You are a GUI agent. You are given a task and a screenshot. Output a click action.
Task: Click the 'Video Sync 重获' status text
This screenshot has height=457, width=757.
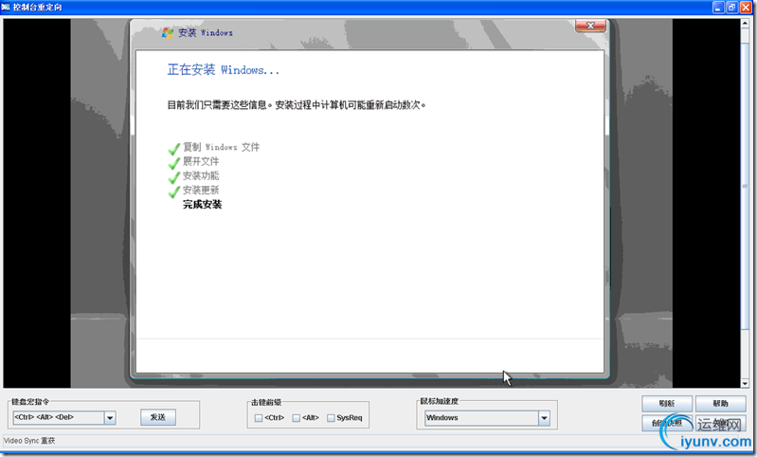coord(29,441)
